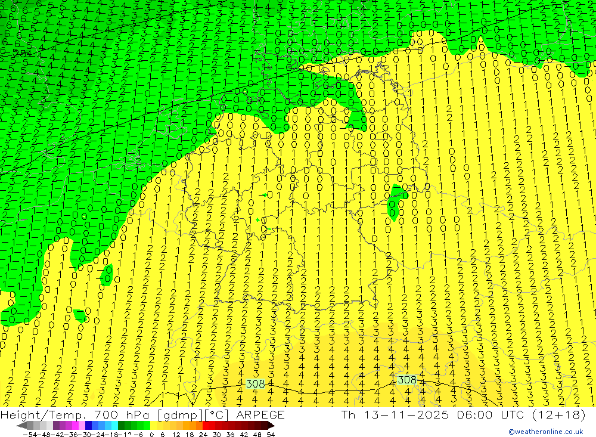Select the right 308 height contour label
The height and width of the screenshot is (437, 596).
point(407,380)
